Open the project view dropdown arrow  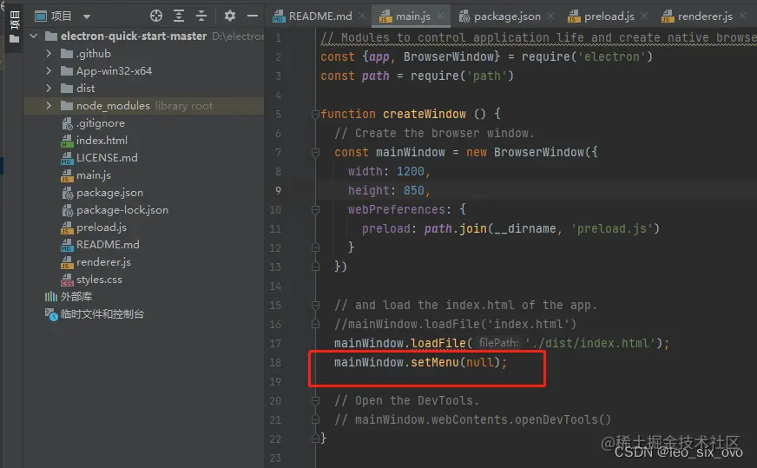[87, 16]
